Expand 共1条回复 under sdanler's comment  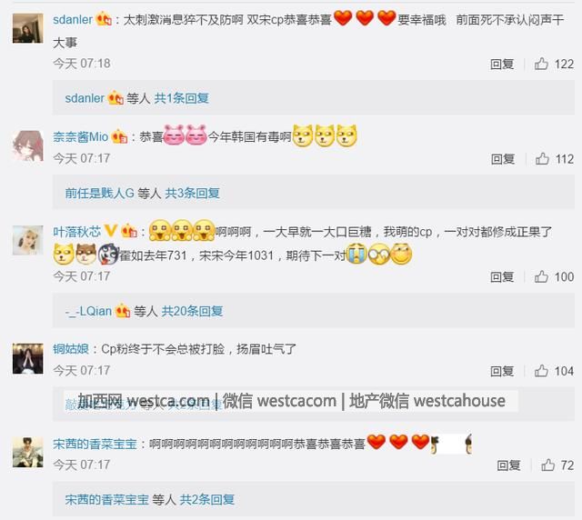pyautogui.click(x=181, y=98)
